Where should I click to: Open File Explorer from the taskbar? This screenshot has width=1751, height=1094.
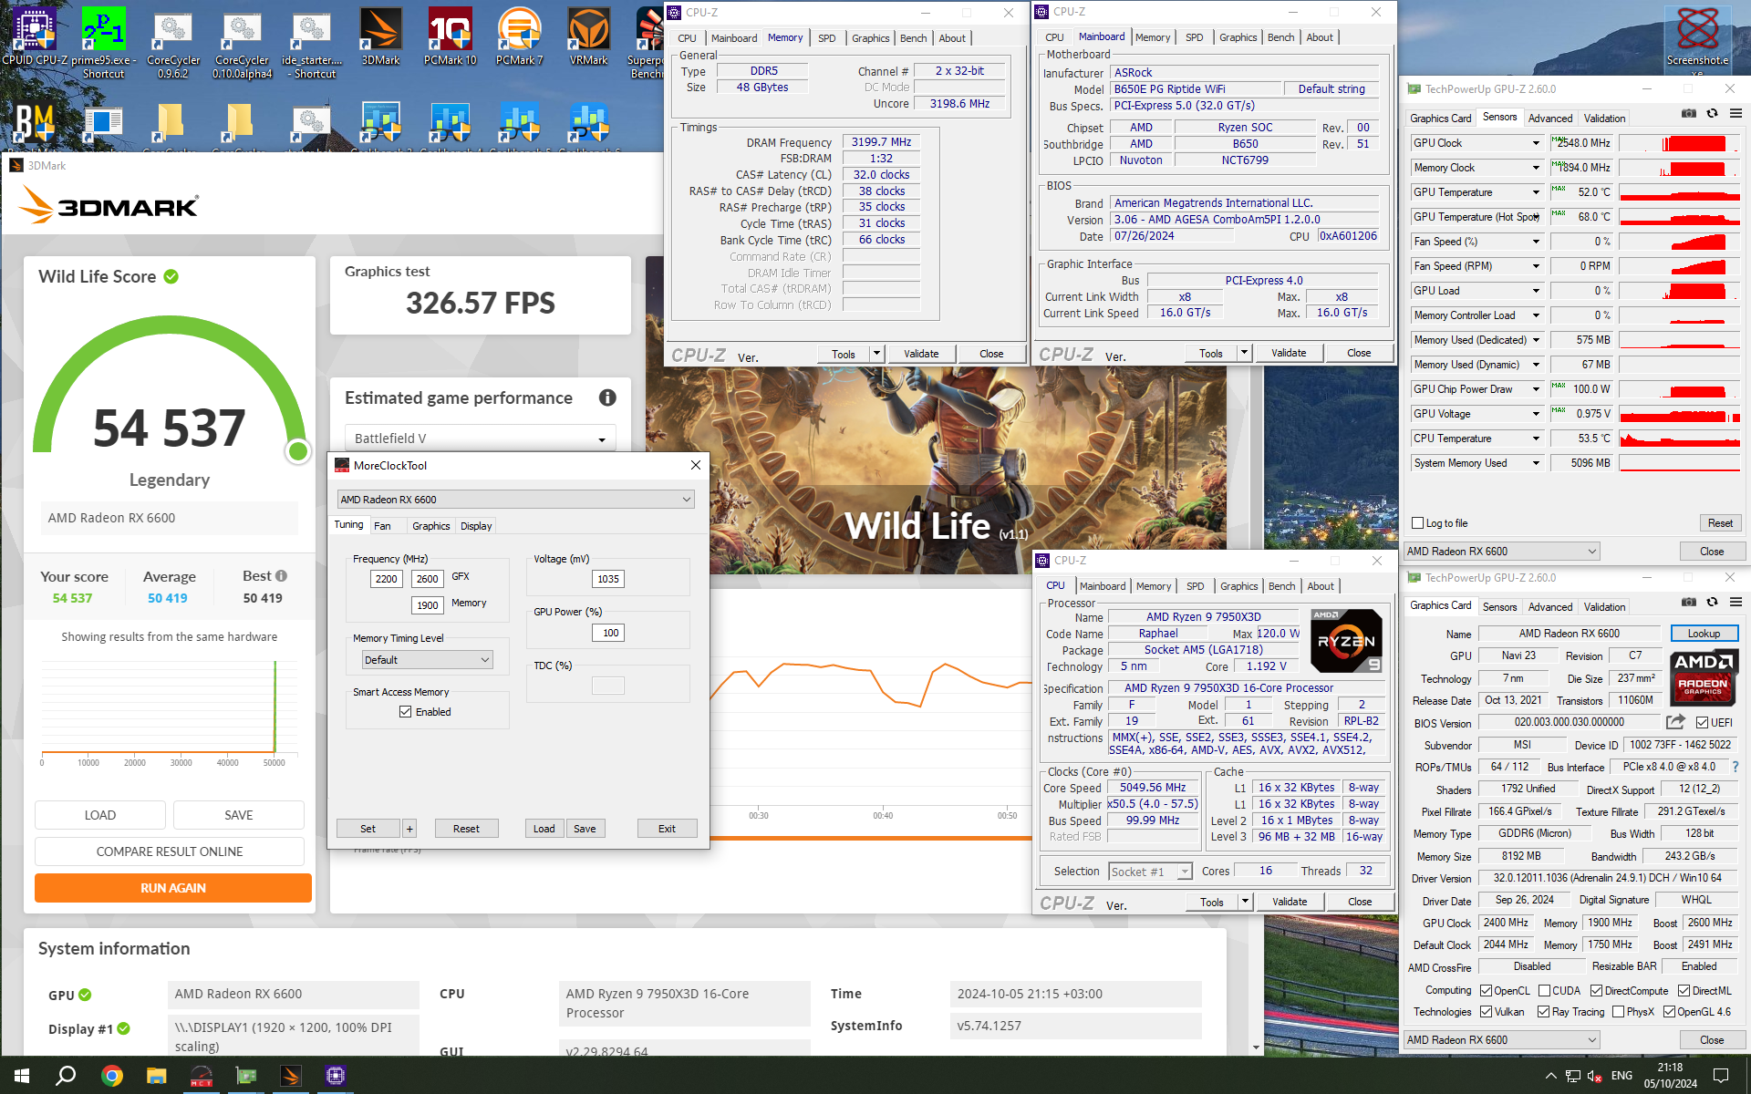coord(157,1076)
